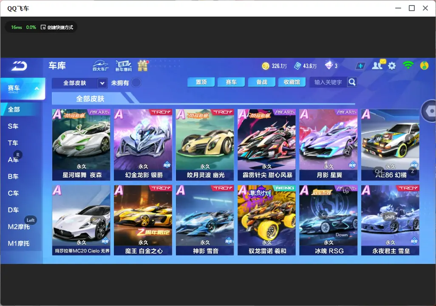Select the 皎月灵波 幽光 car card

point(205,144)
